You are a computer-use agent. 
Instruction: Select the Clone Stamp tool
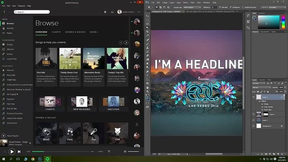click(x=148, y=48)
